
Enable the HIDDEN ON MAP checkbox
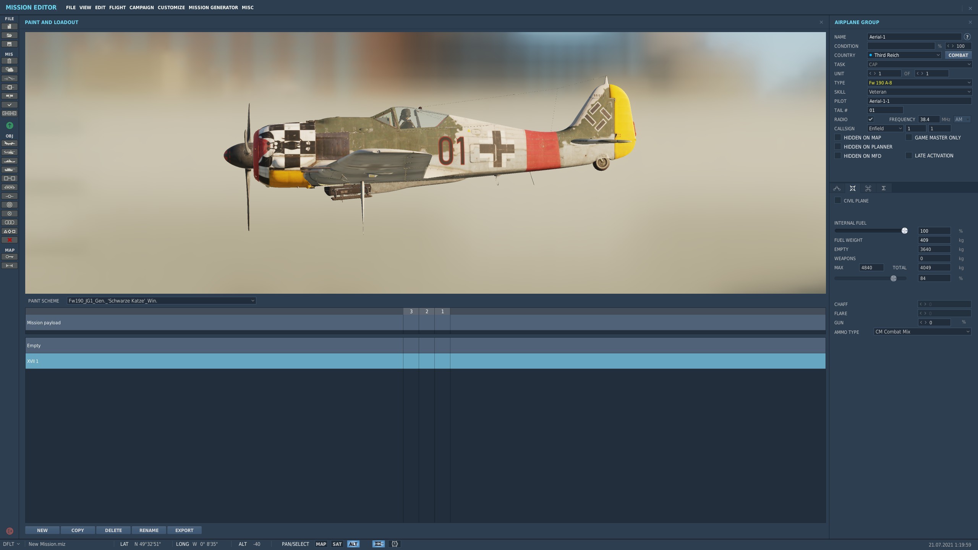[x=838, y=137]
